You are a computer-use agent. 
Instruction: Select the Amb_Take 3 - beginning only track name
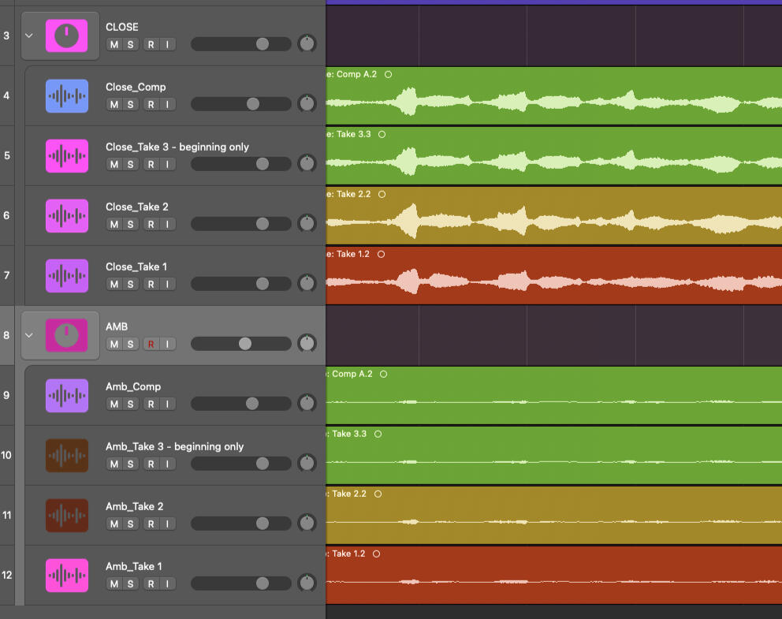tap(174, 446)
